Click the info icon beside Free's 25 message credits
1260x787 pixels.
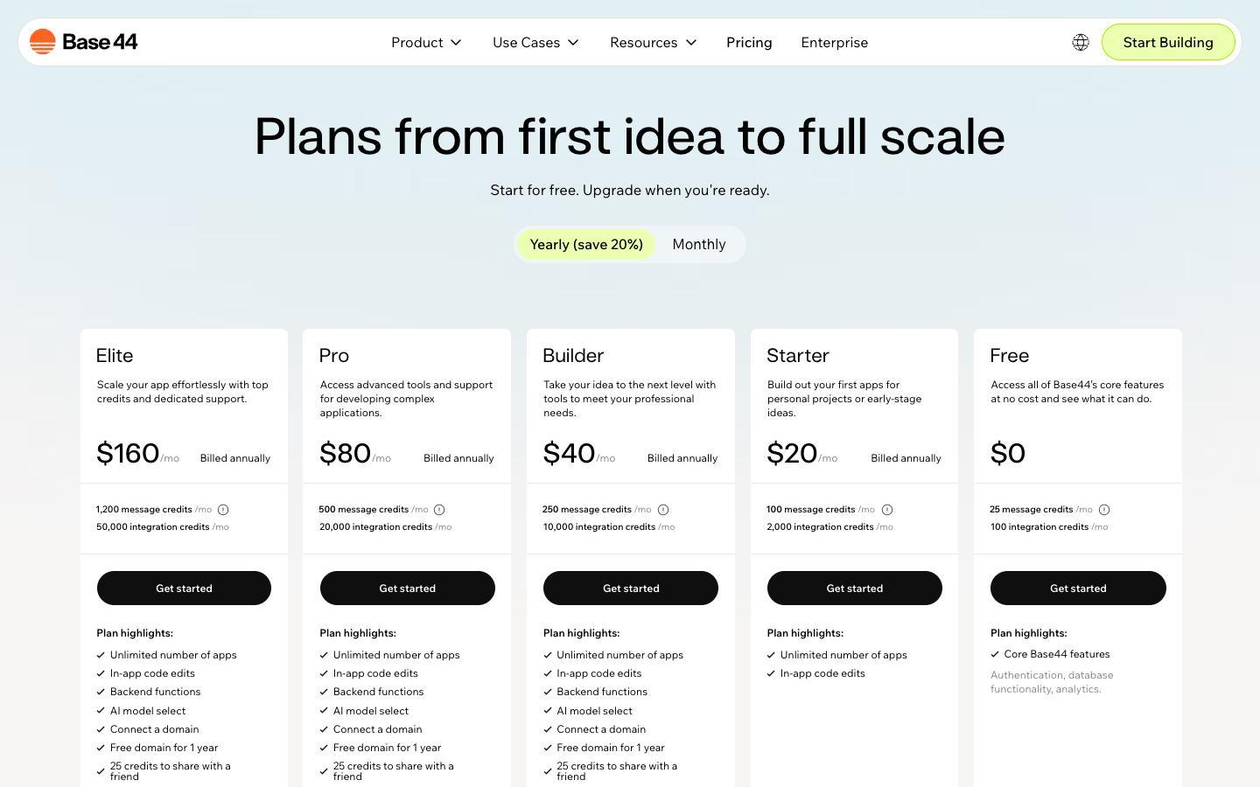tap(1104, 509)
